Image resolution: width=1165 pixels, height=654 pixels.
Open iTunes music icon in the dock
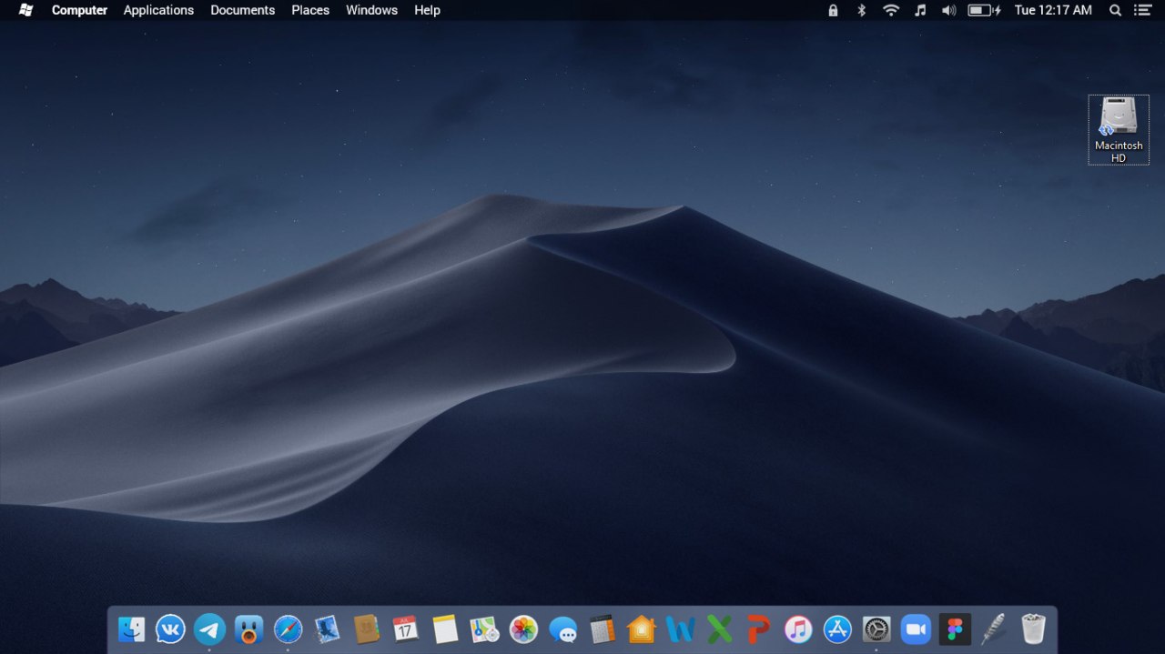pyautogui.click(x=798, y=629)
